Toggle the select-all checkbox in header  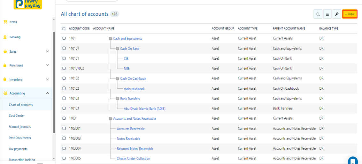64,29
